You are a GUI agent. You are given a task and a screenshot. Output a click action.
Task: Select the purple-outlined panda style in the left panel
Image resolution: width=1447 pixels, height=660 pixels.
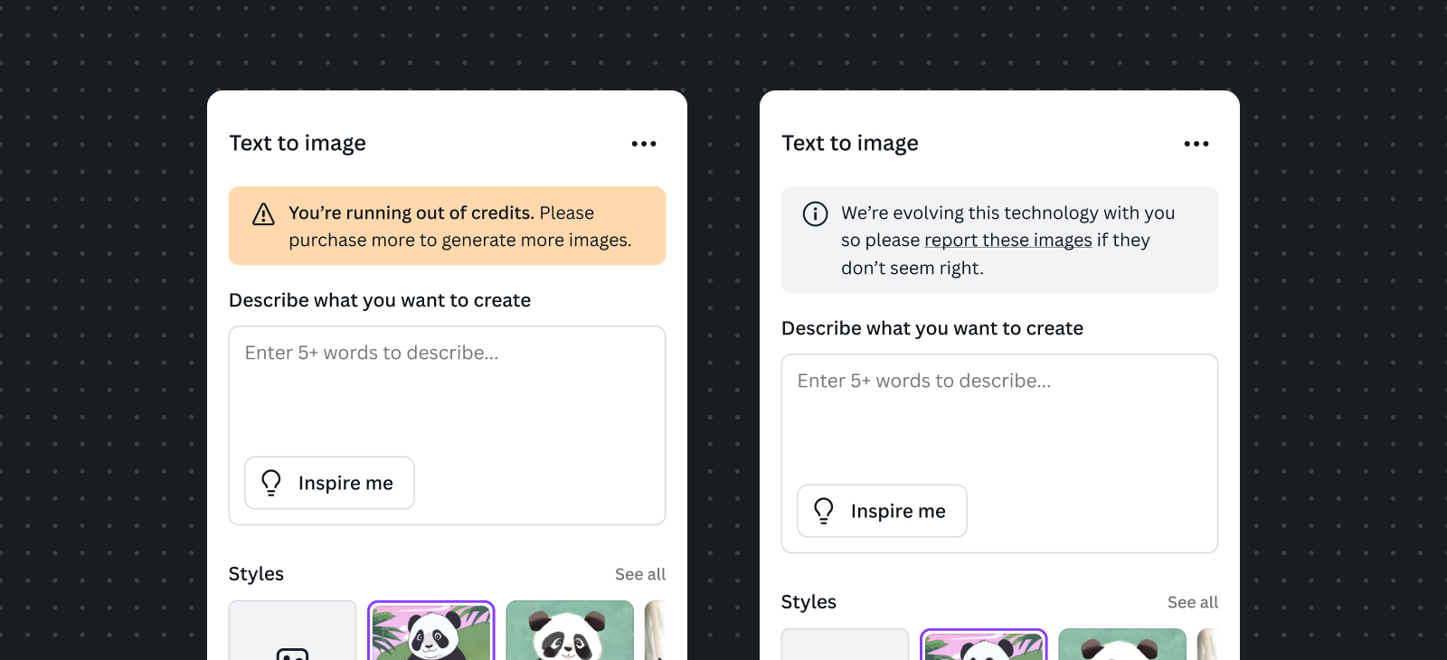[x=431, y=631]
